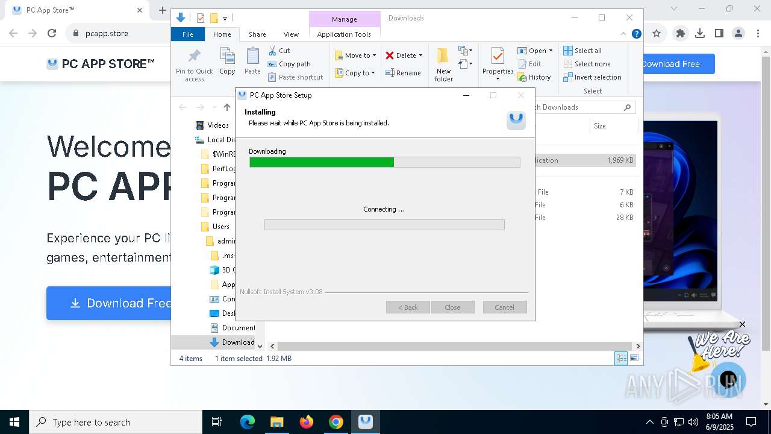
Task: Click the large Download Free button
Action: click(109, 303)
